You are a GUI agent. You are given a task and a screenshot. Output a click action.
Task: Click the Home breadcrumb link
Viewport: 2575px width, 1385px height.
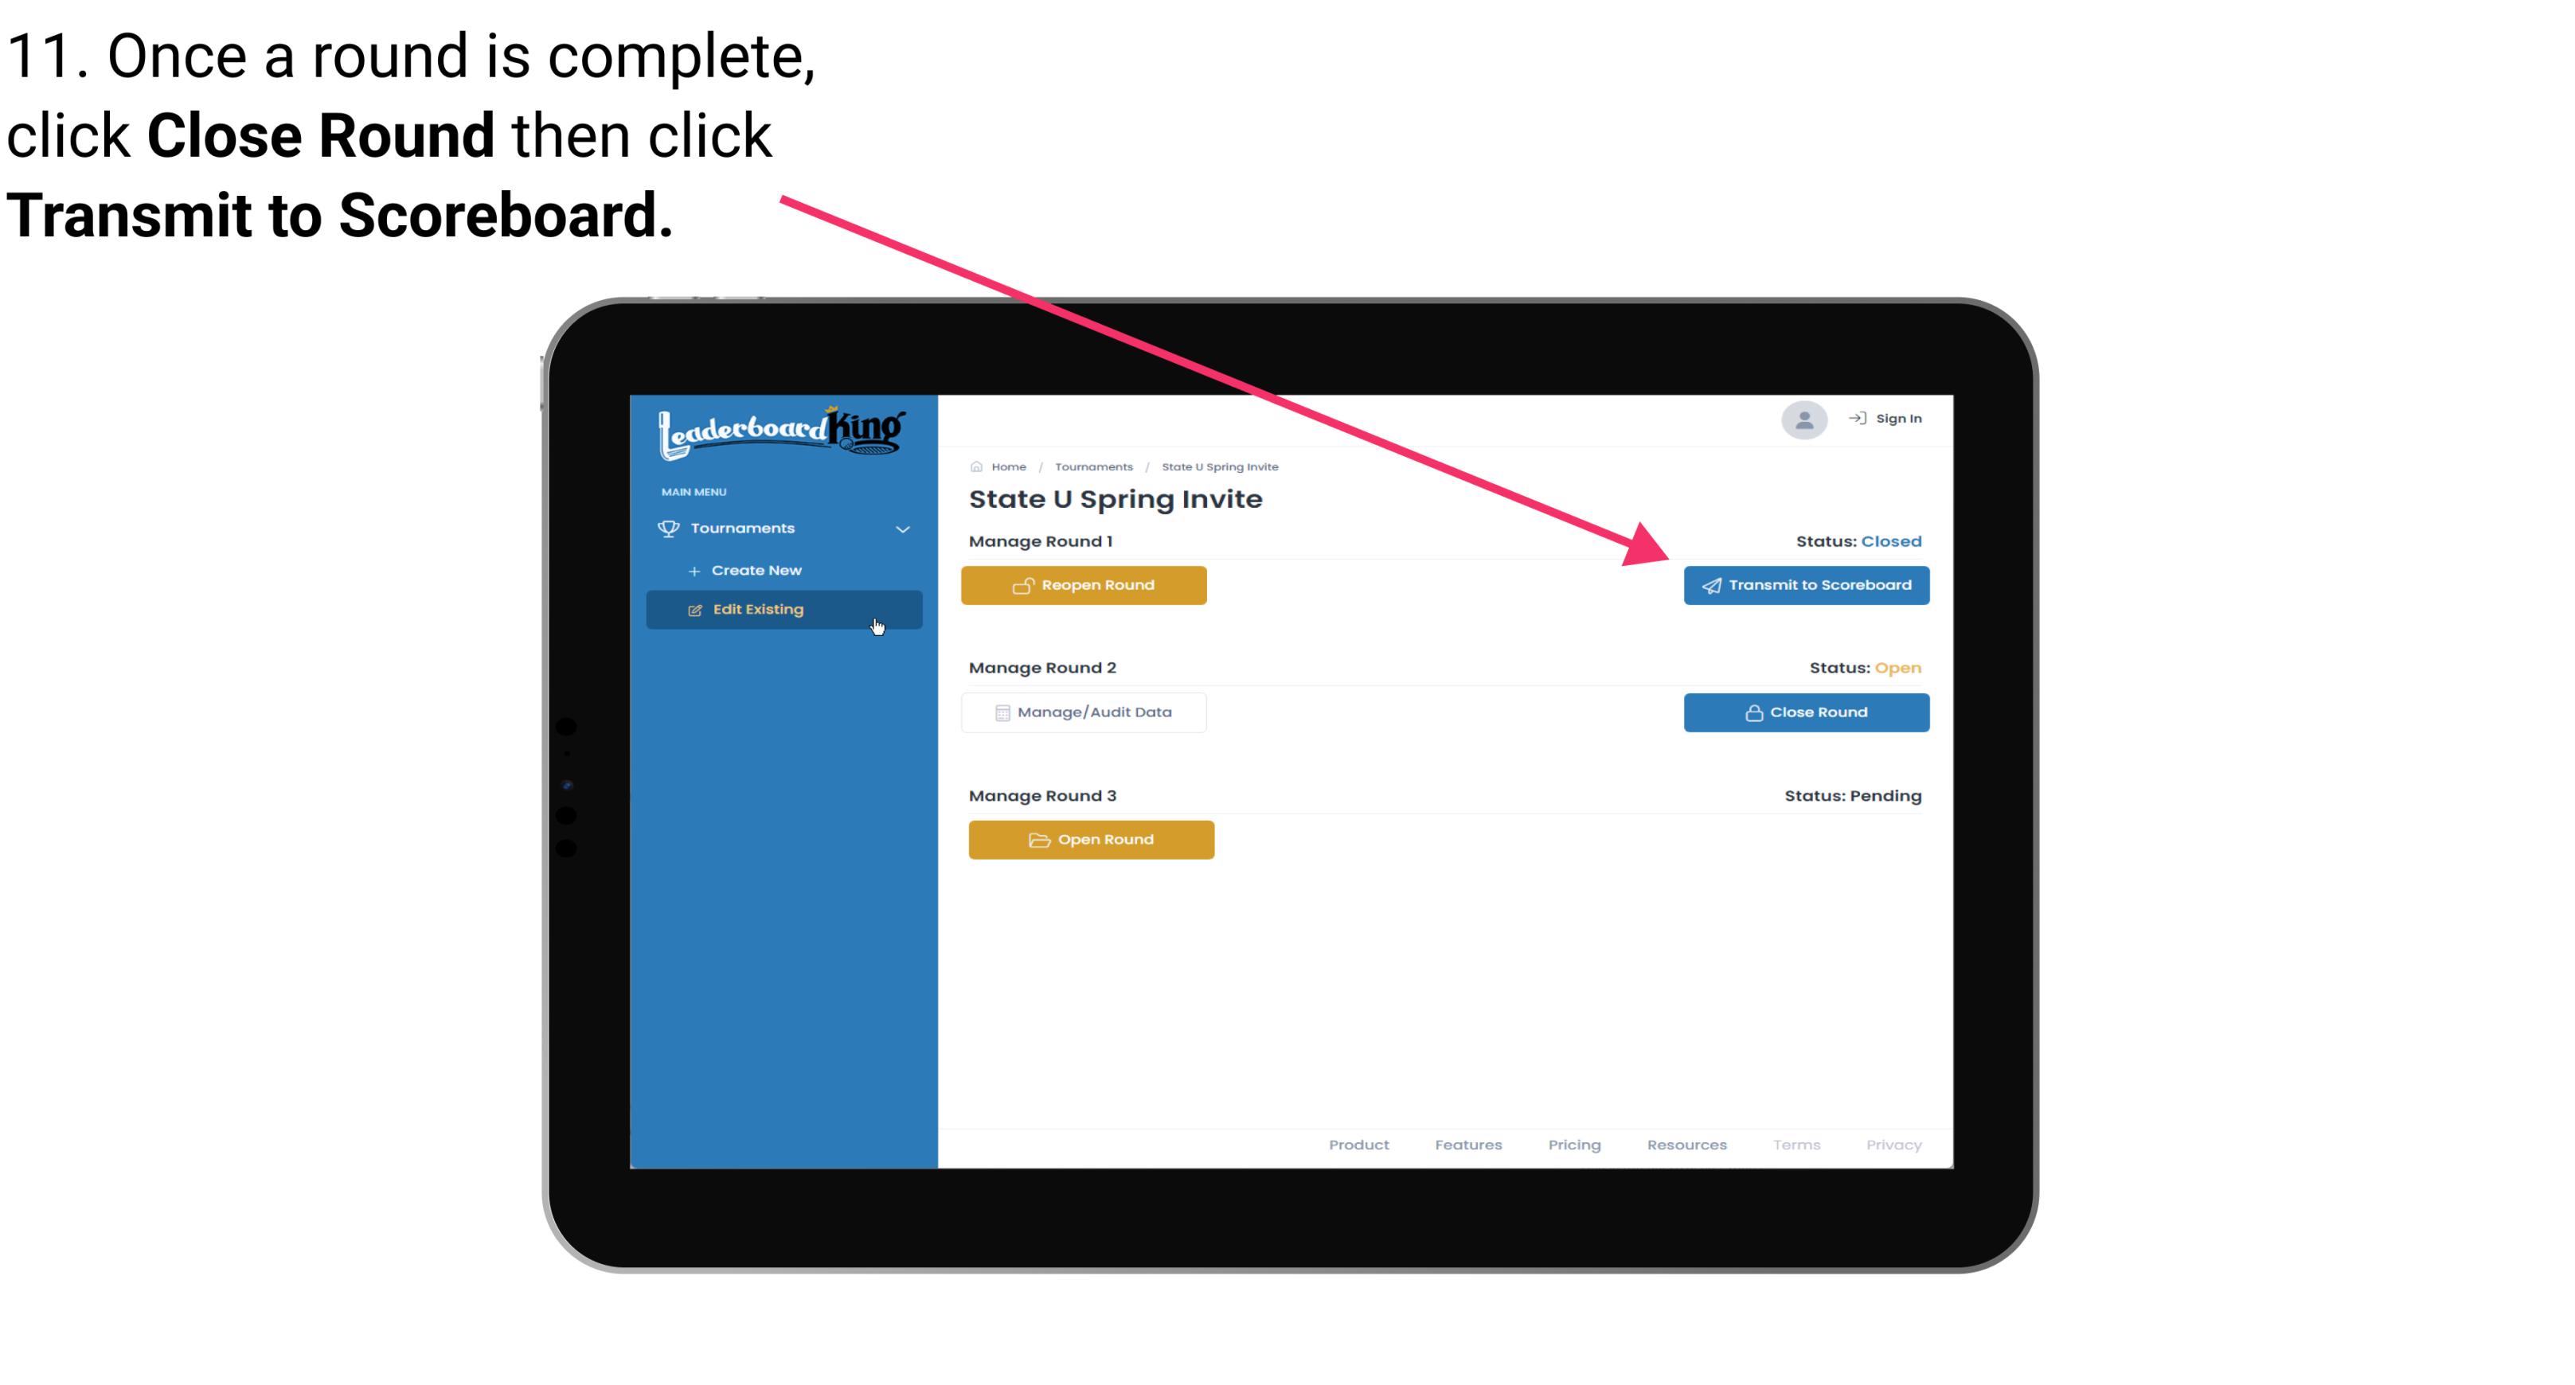(x=1006, y=466)
